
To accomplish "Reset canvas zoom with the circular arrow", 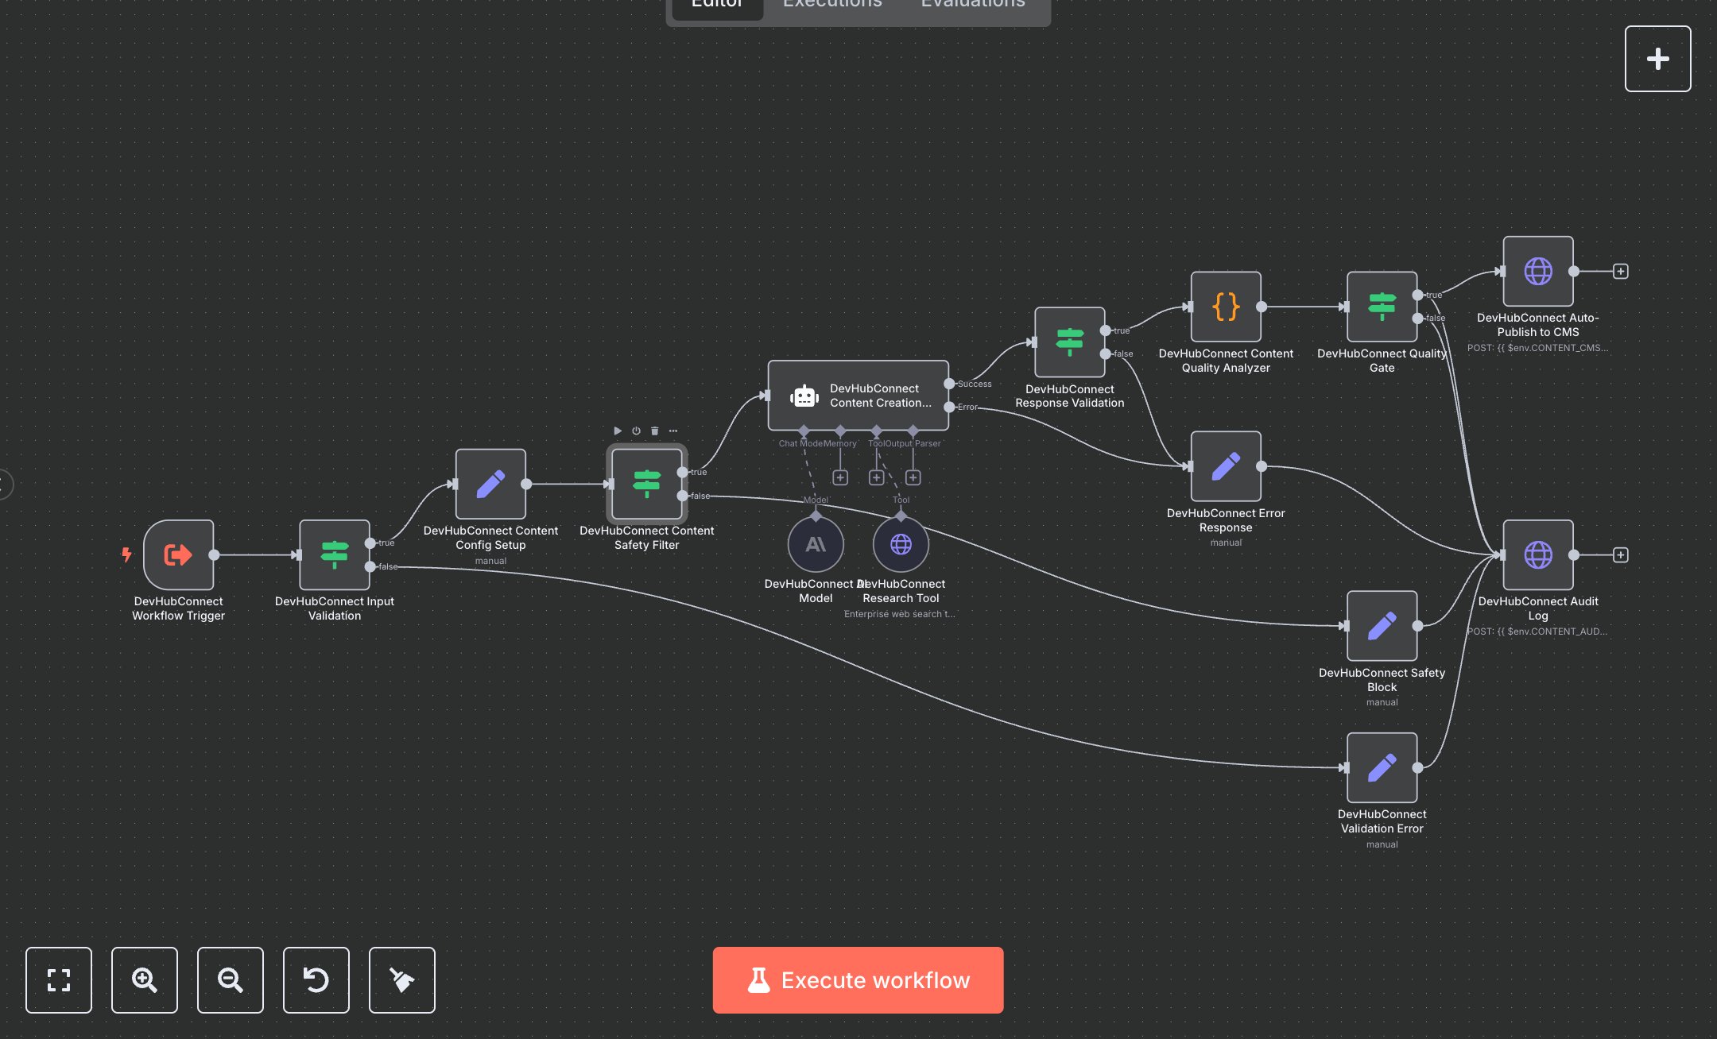I will tap(316, 979).
